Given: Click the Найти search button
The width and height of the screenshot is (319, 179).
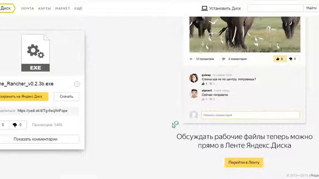Looking at the screenshot, I should point(311,8).
